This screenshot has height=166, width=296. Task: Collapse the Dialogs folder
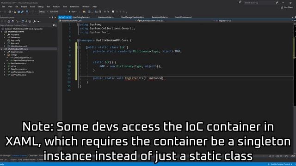[5, 55]
